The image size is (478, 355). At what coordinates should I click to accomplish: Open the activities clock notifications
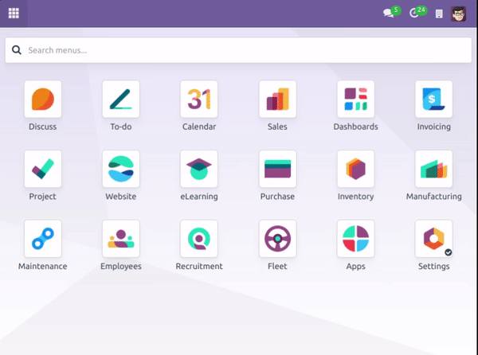tap(415, 13)
